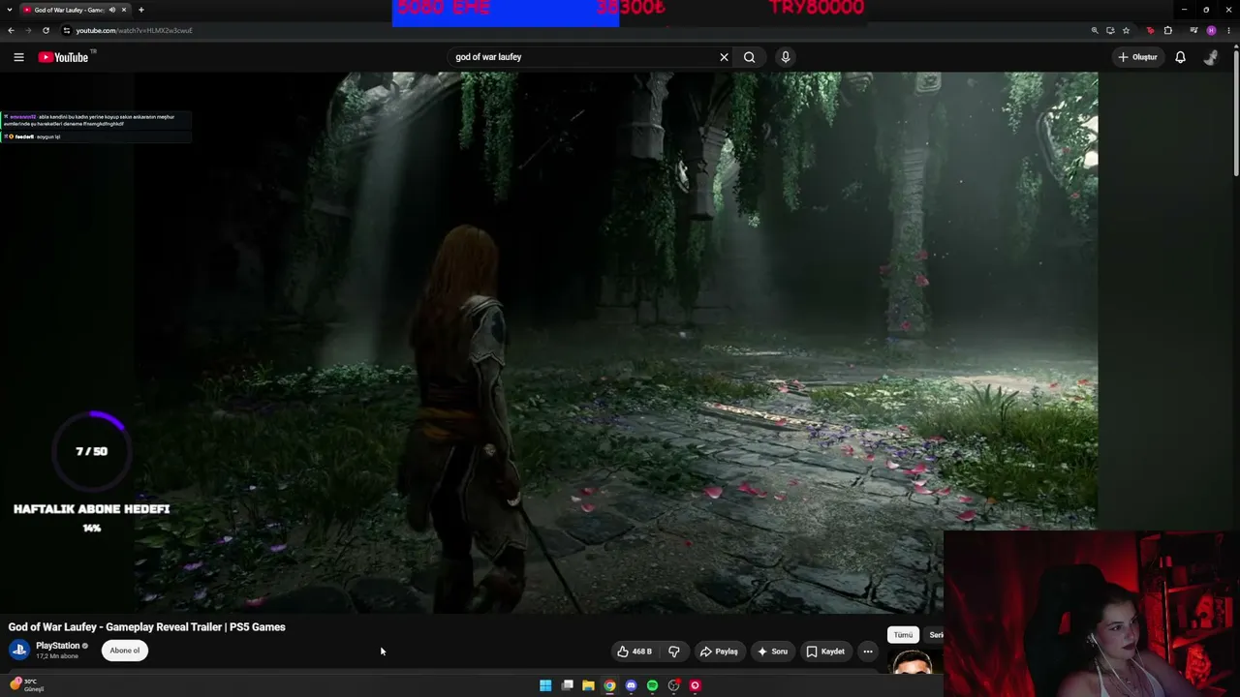Open YouTube notifications bell
1240x697 pixels.
pos(1180,57)
